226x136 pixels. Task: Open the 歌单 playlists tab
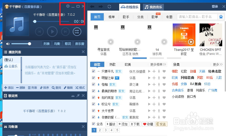point(155,17)
